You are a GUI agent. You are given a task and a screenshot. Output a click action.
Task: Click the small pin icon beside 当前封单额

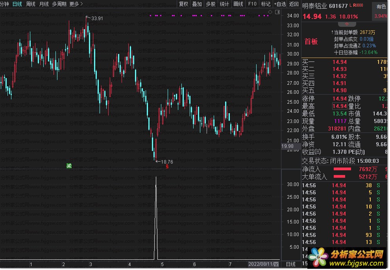point(332,32)
